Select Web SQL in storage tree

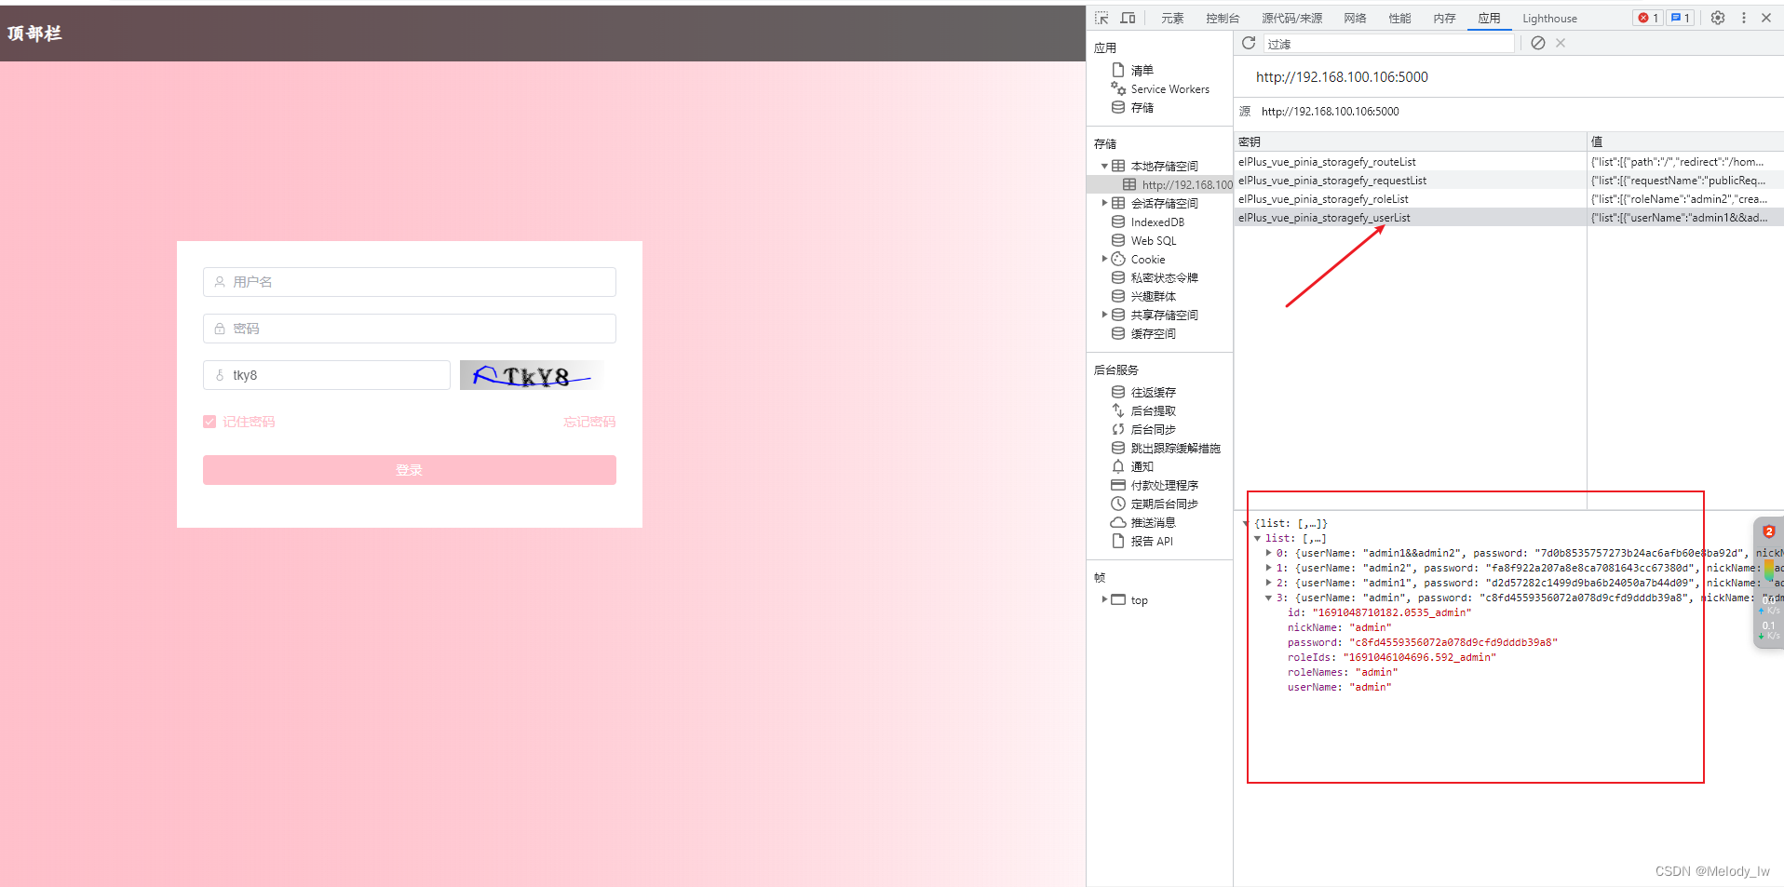pos(1153,240)
